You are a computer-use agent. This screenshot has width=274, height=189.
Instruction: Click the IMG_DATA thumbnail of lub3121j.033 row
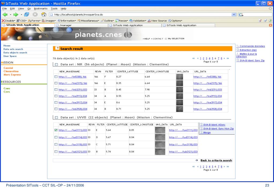(x=160, y=152)
